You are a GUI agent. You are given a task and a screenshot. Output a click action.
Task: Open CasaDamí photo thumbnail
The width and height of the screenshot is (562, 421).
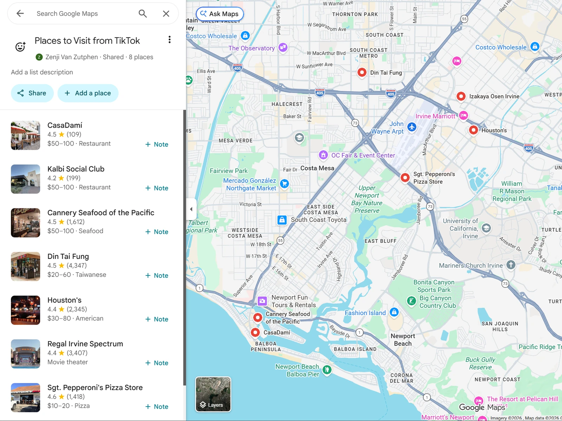coord(26,135)
